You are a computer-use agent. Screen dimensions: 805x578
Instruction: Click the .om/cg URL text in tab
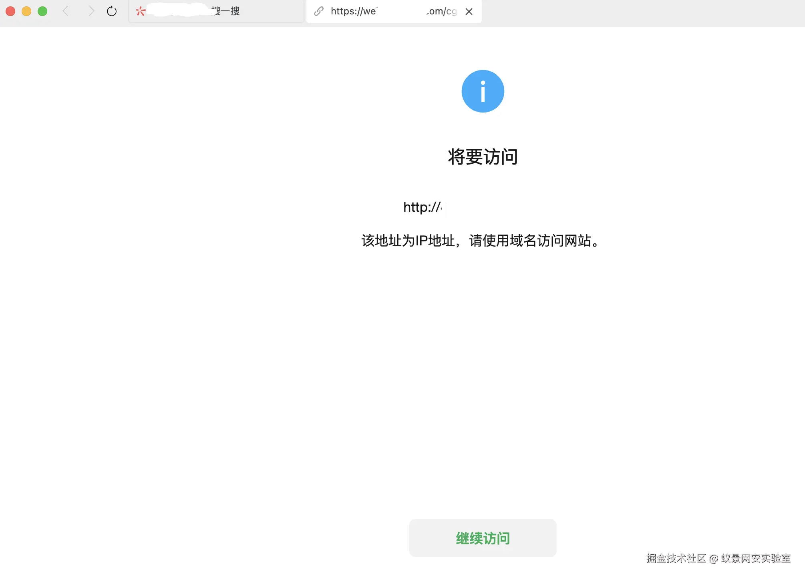(442, 11)
